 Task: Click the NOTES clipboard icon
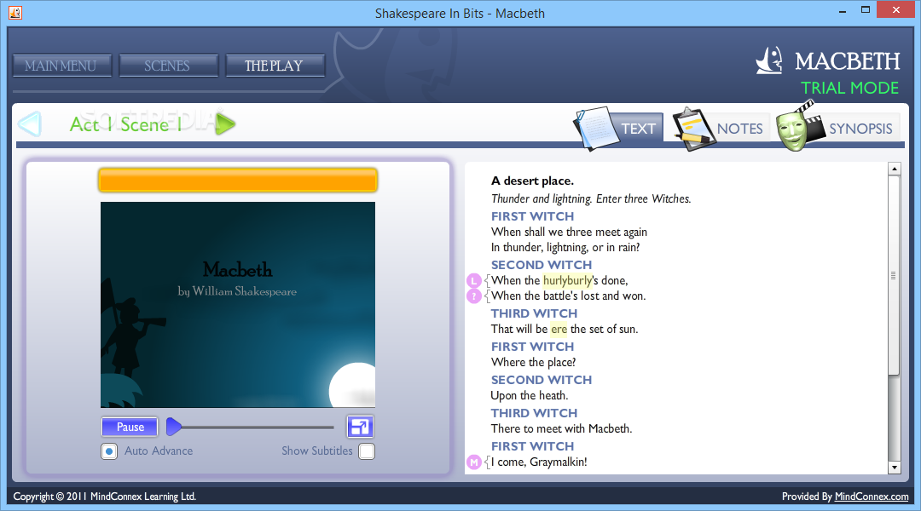(x=693, y=129)
